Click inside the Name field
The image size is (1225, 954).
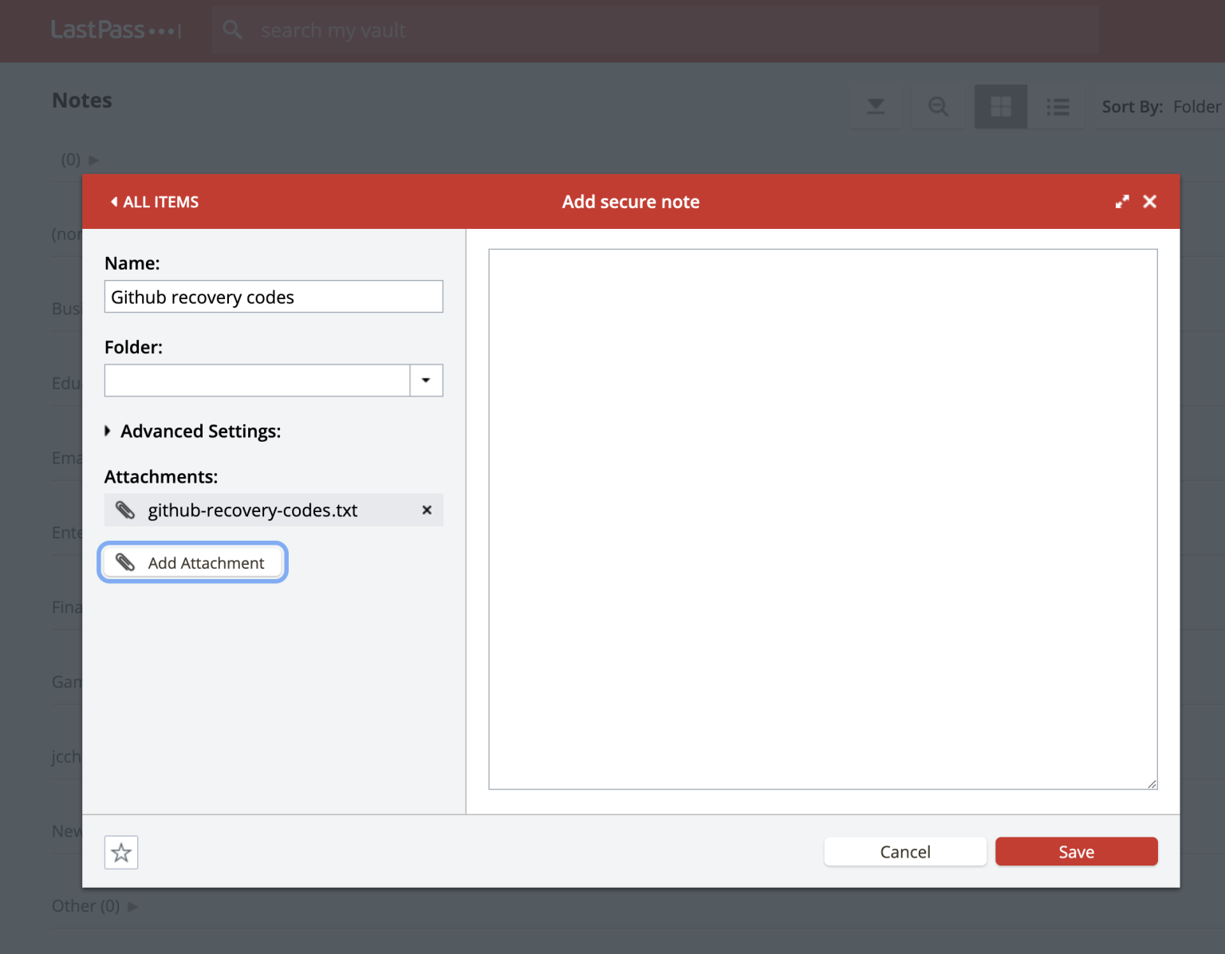[273, 296]
